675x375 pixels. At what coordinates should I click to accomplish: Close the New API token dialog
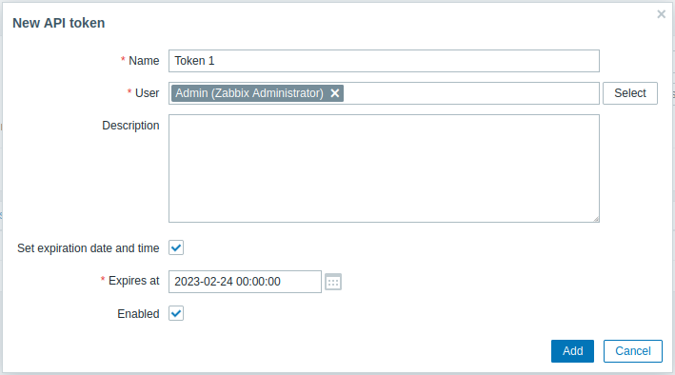coord(662,14)
